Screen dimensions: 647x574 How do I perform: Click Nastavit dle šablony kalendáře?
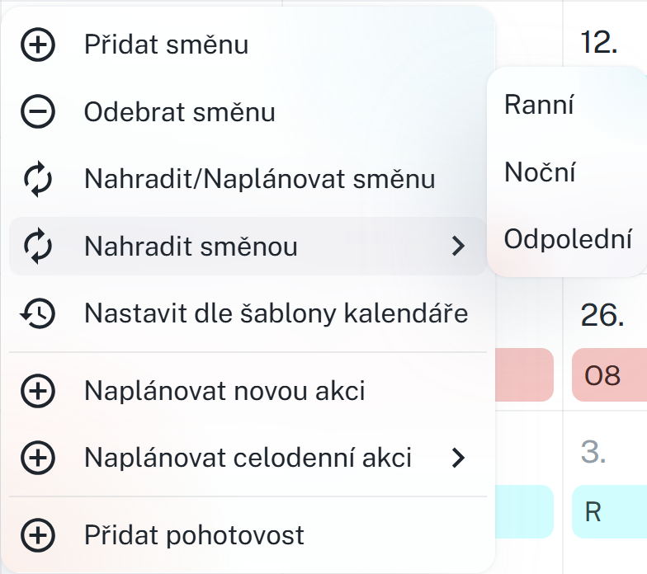point(276,313)
